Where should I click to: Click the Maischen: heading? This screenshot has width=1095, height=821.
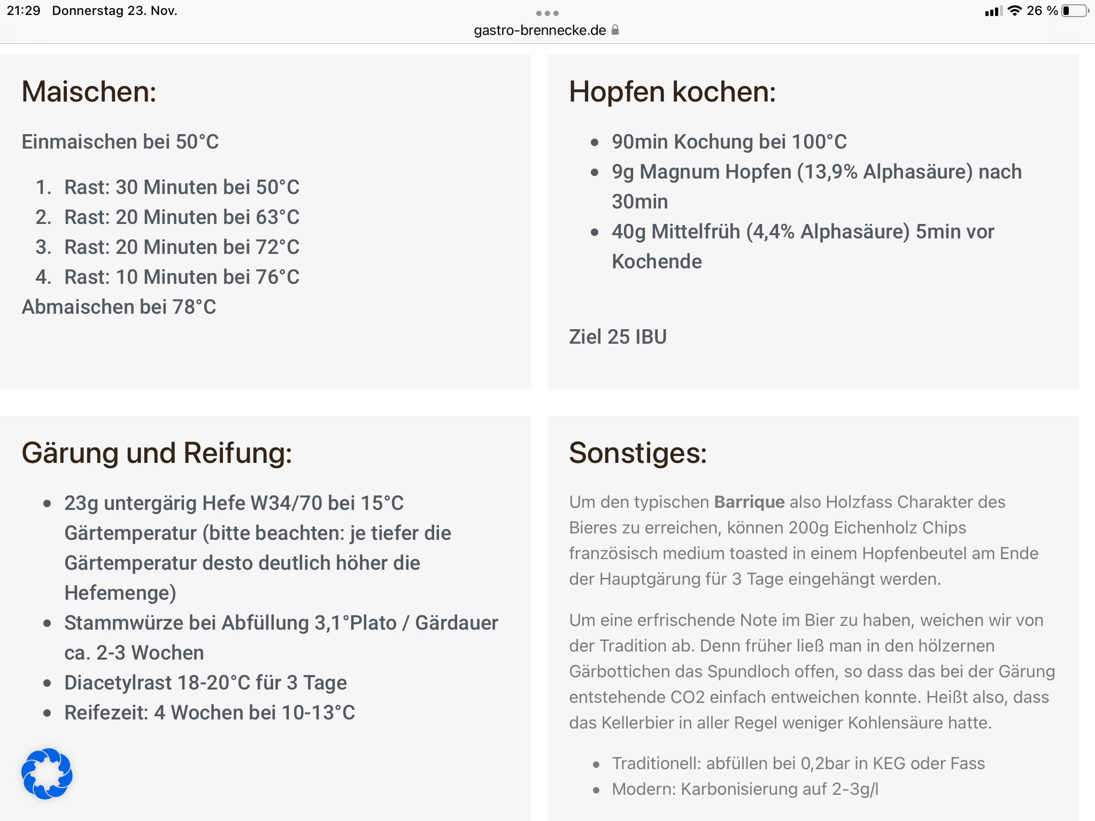pyautogui.click(x=89, y=91)
